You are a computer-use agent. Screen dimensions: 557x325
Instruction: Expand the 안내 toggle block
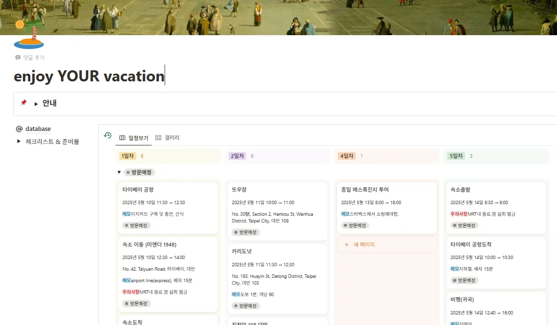coord(36,103)
